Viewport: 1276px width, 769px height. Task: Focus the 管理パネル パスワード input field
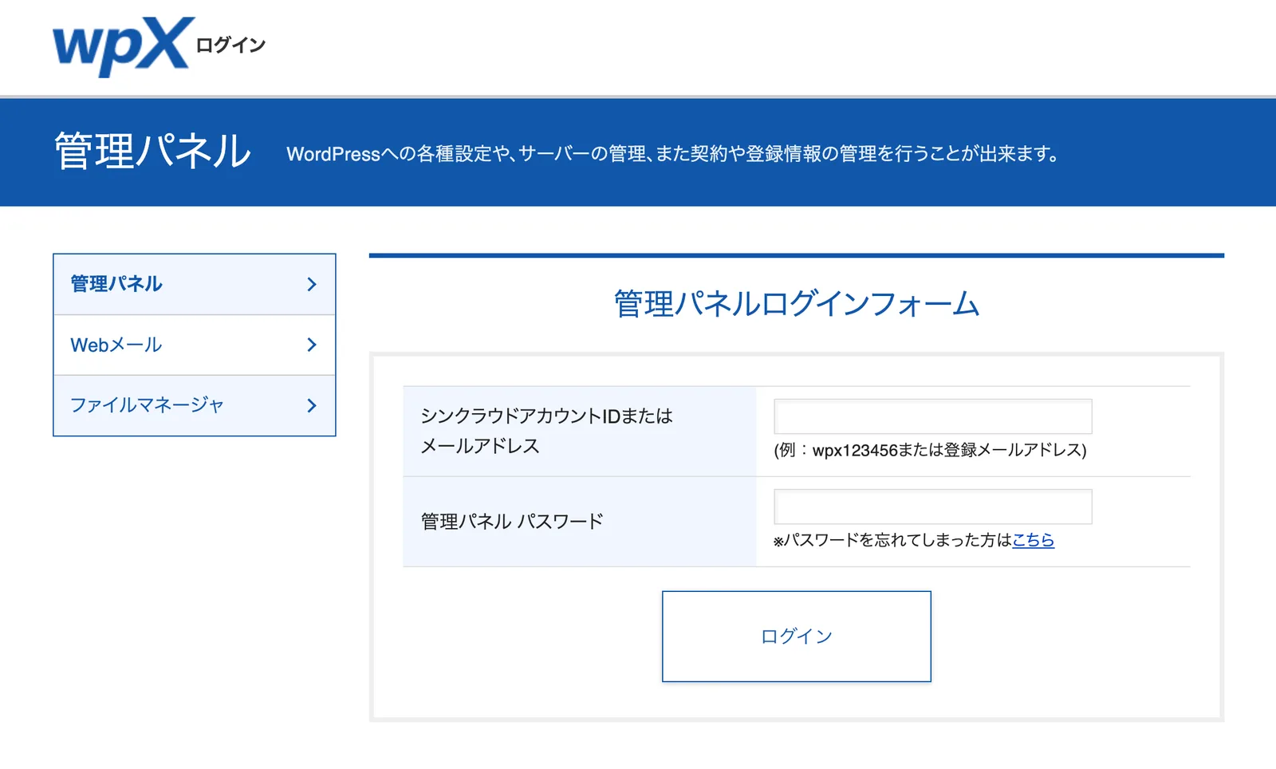[x=932, y=507]
